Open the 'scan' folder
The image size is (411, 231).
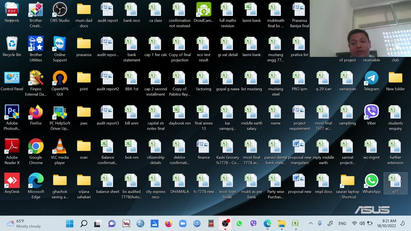[x=84, y=150]
